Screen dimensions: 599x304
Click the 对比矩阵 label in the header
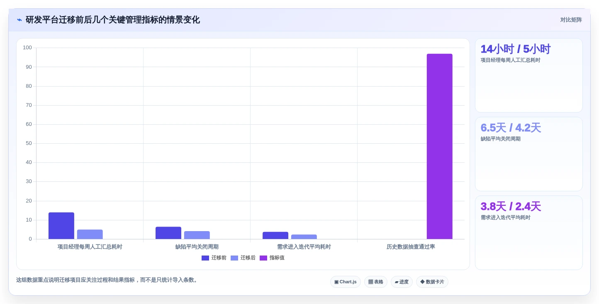click(571, 20)
